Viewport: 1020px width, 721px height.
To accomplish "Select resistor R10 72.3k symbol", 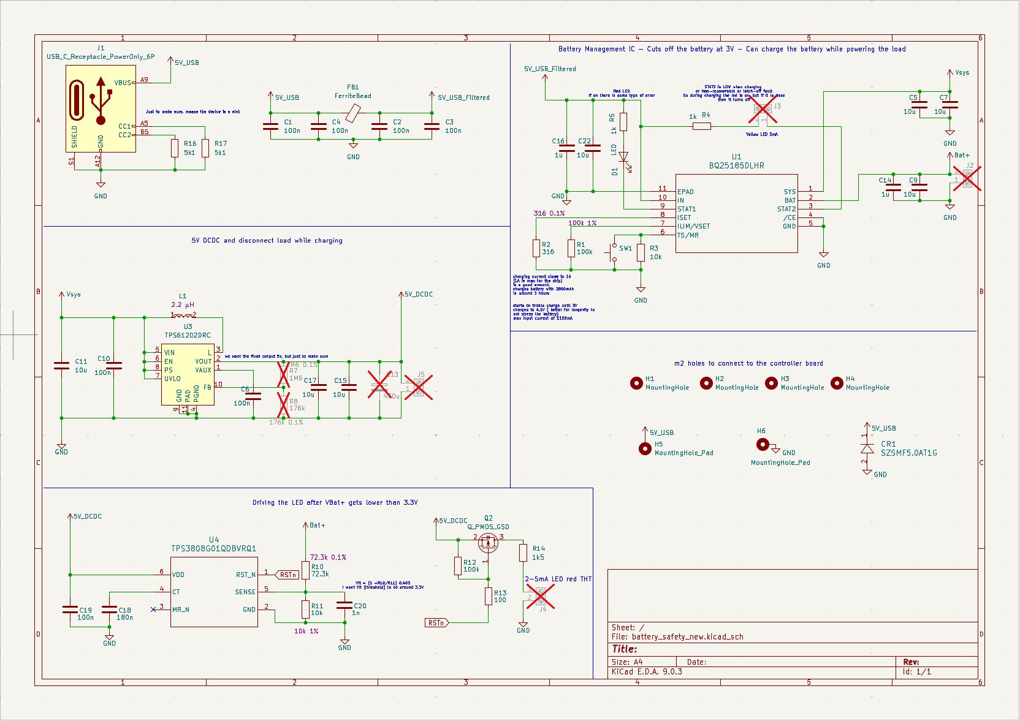I will point(305,570).
